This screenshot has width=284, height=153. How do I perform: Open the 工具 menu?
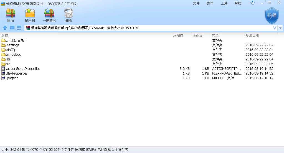pyautogui.click(x=224, y=3)
